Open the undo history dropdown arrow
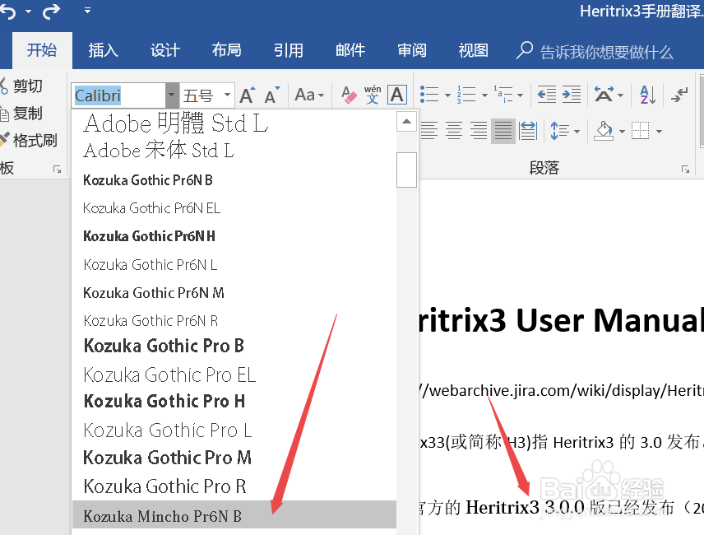 (x=28, y=12)
